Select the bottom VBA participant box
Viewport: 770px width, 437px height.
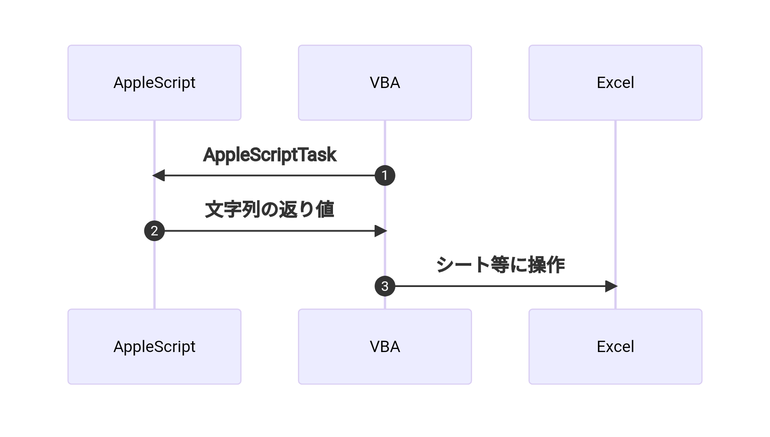point(385,346)
